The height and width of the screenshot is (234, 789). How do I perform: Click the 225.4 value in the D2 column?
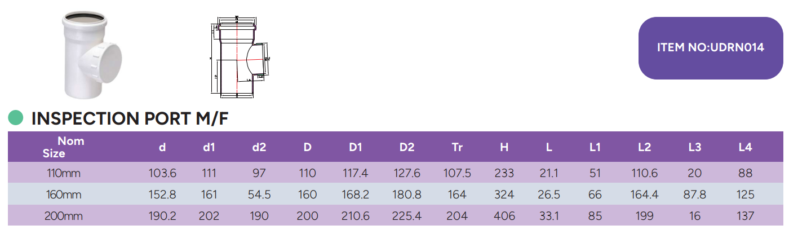pos(406,216)
